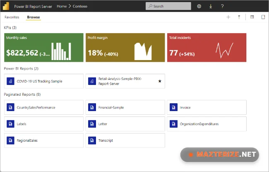Image resolution: width=269 pixels, height=172 pixels.
Task: Open the Letter paginated report
Action: (x=125, y=124)
